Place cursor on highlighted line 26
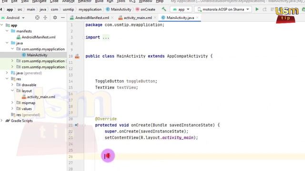Image resolution: width=305 pixels, height=171 pixels. pos(194,156)
